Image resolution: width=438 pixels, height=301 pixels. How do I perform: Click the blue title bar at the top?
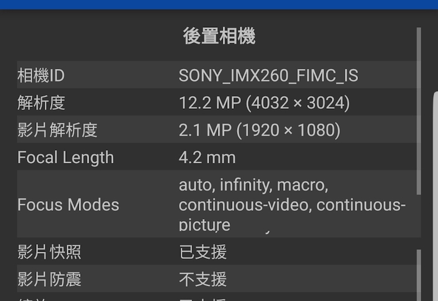(219, 4)
